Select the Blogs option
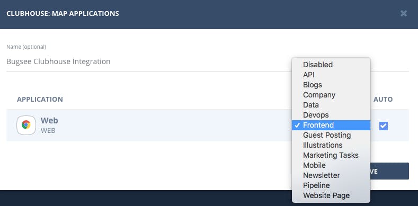The width and height of the screenshot is (418, 206). 331,85
